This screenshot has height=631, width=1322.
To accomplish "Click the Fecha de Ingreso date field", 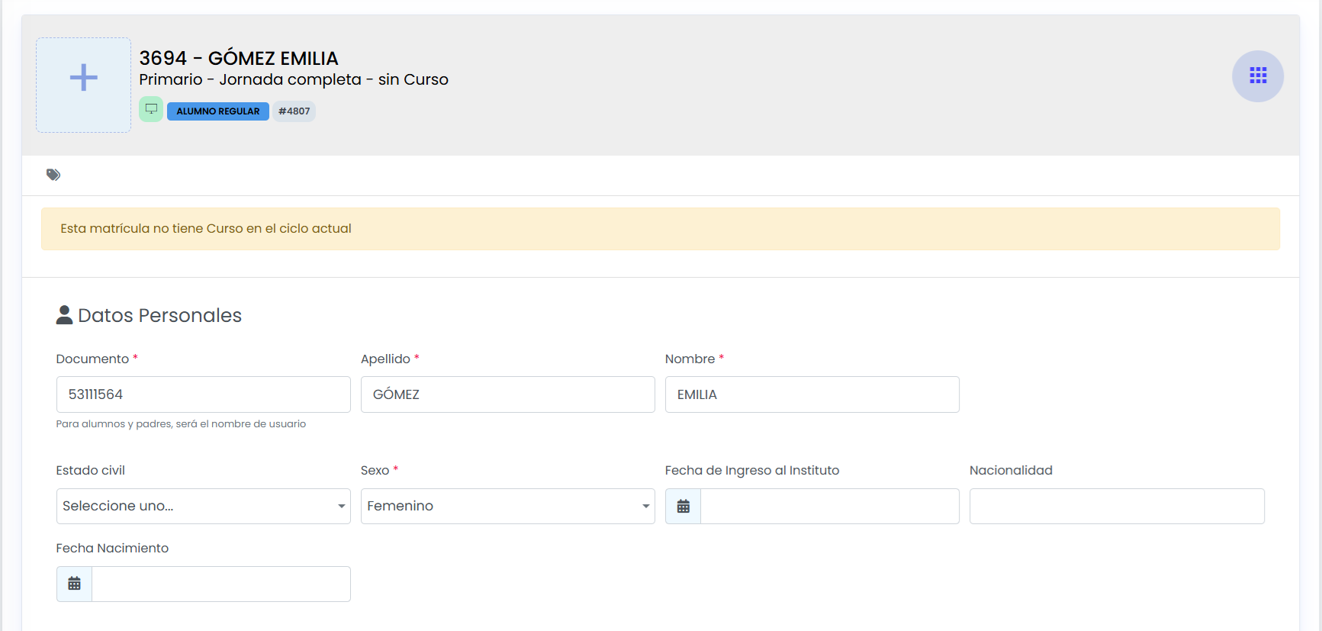I will click(x=830, y=506).
